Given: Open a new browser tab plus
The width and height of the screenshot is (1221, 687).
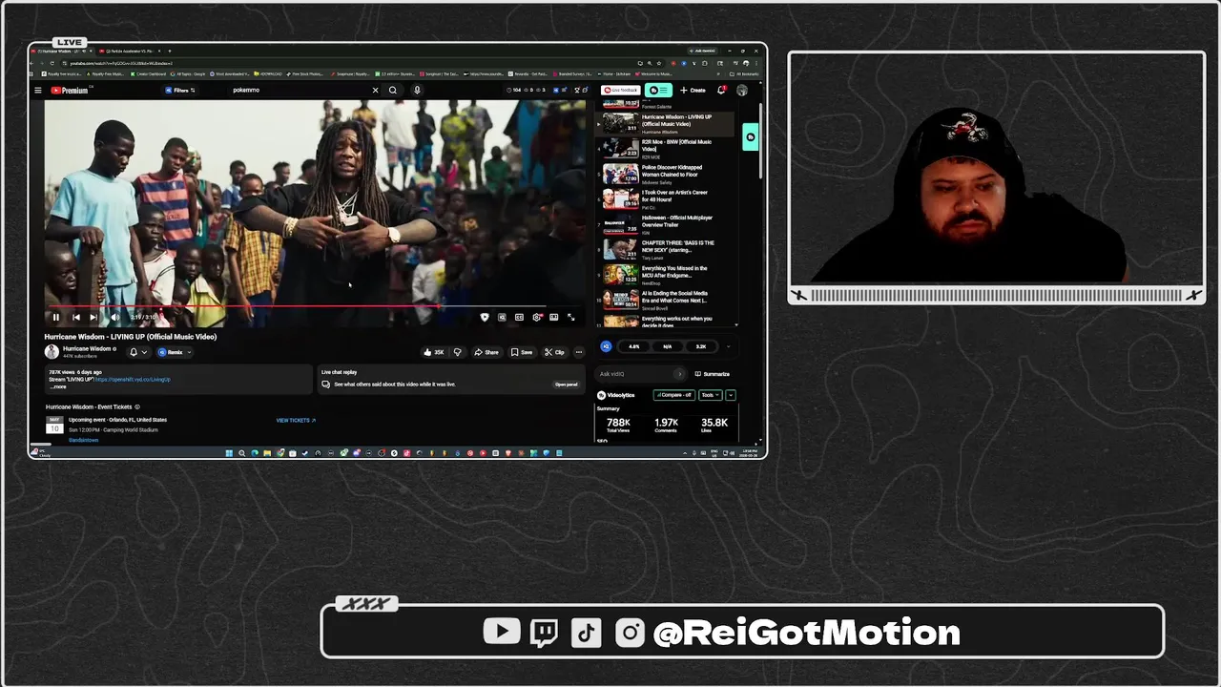Looking at the screenshot, I should (171, 51).
